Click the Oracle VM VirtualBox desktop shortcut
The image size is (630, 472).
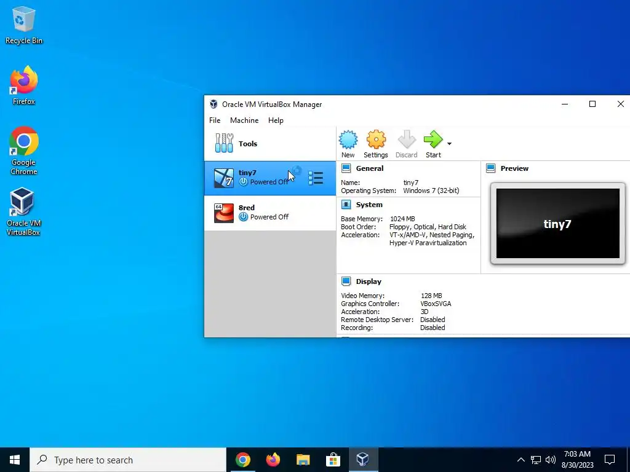coord(23,211)
